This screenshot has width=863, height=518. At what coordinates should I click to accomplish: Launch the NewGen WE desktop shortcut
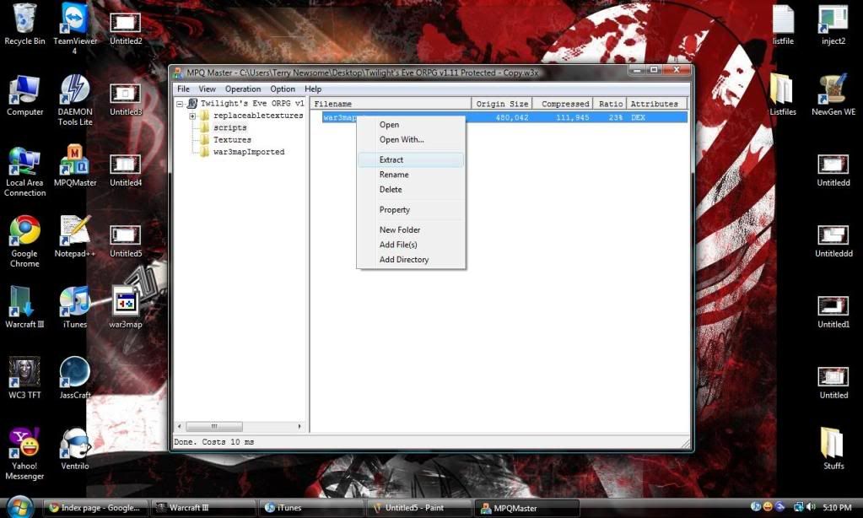point(833,96)
